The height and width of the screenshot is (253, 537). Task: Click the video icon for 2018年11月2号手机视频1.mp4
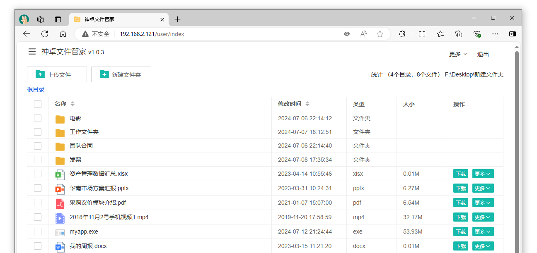coord(60,218)
